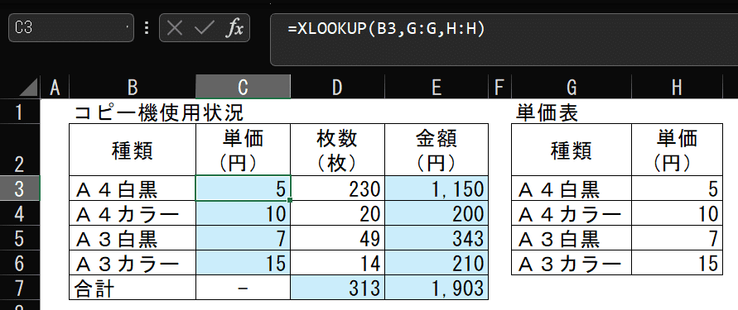Select amount cell 200
Screen dimensions: 738x310
(437, 214)
